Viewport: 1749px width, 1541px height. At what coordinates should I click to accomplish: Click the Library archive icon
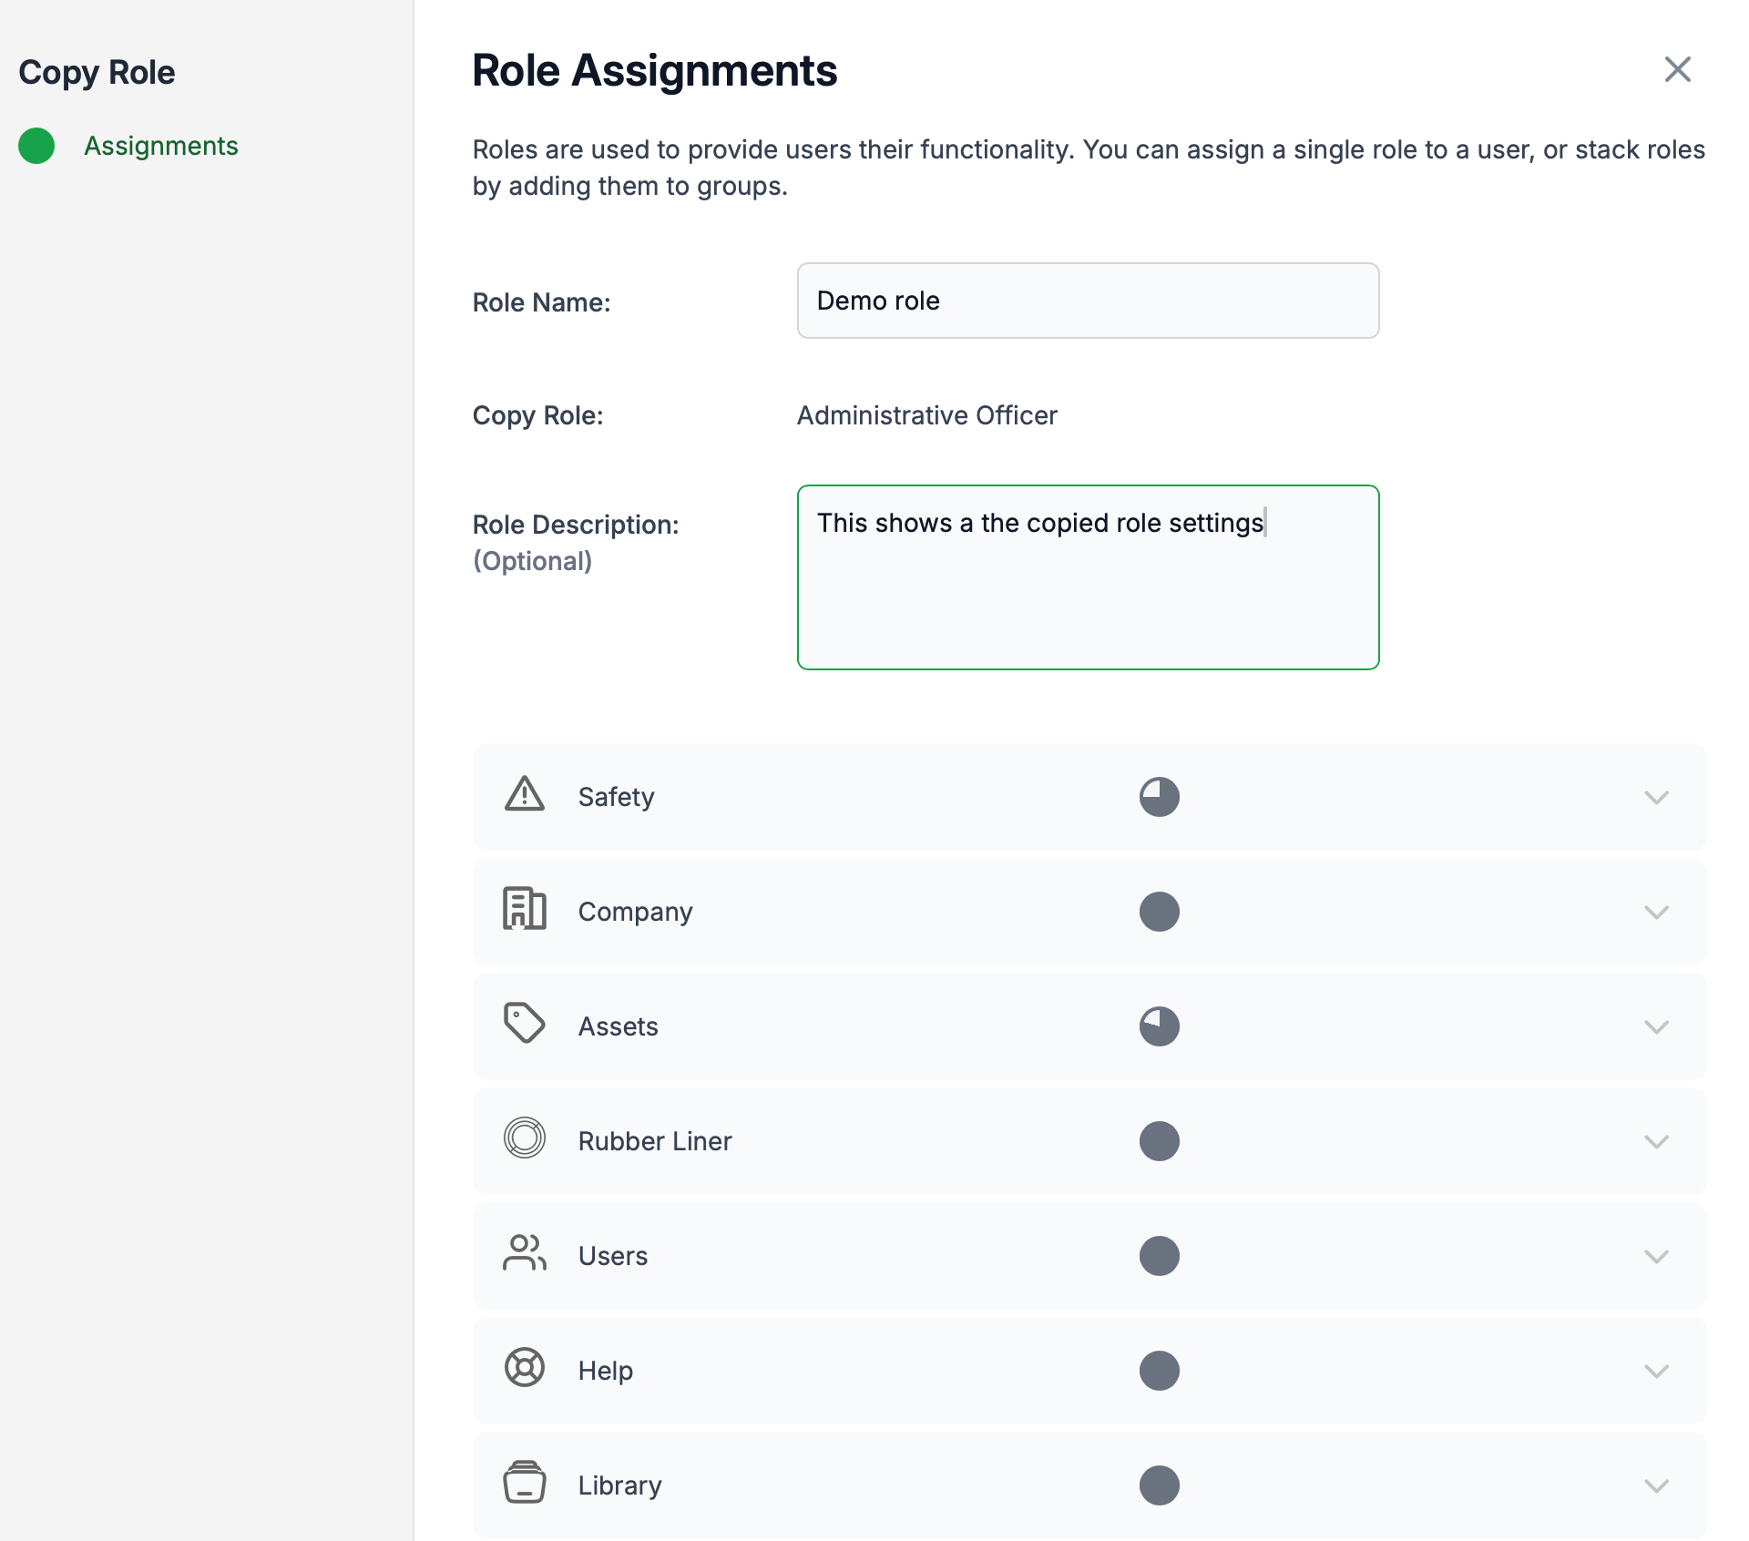coord(524,1483)
